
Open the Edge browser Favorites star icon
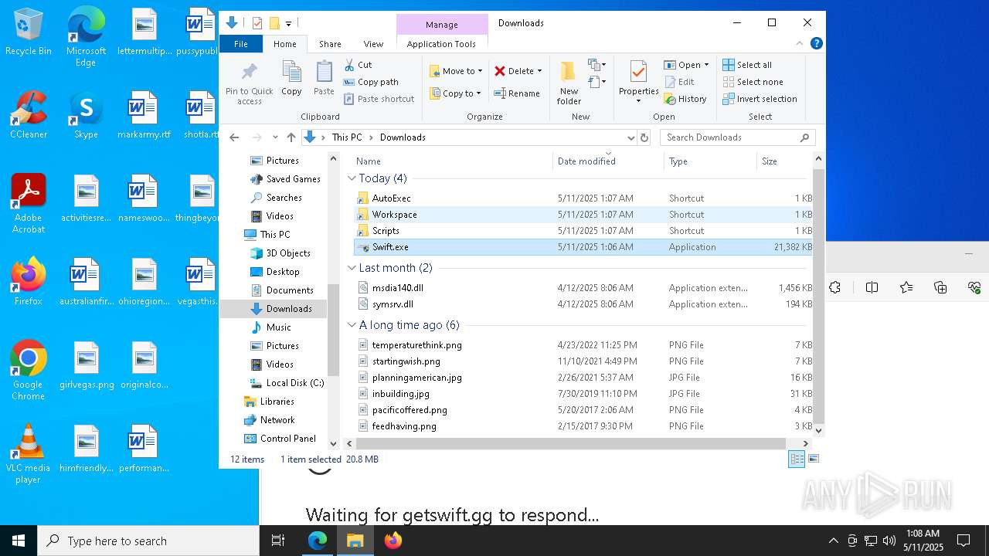[x=906, y=287]
